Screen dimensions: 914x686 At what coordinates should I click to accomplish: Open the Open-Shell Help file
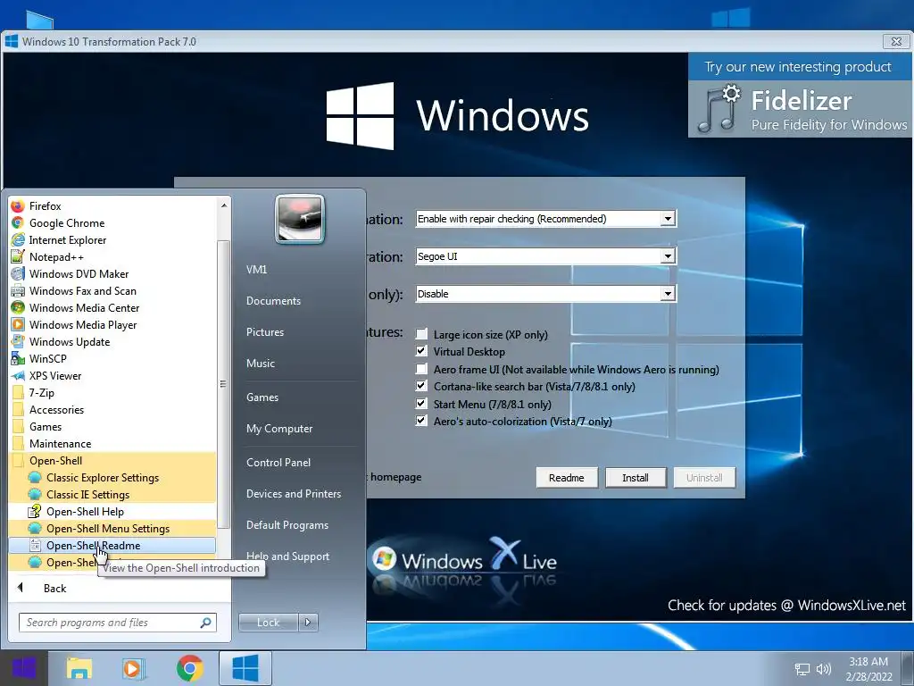pos(112,511)
